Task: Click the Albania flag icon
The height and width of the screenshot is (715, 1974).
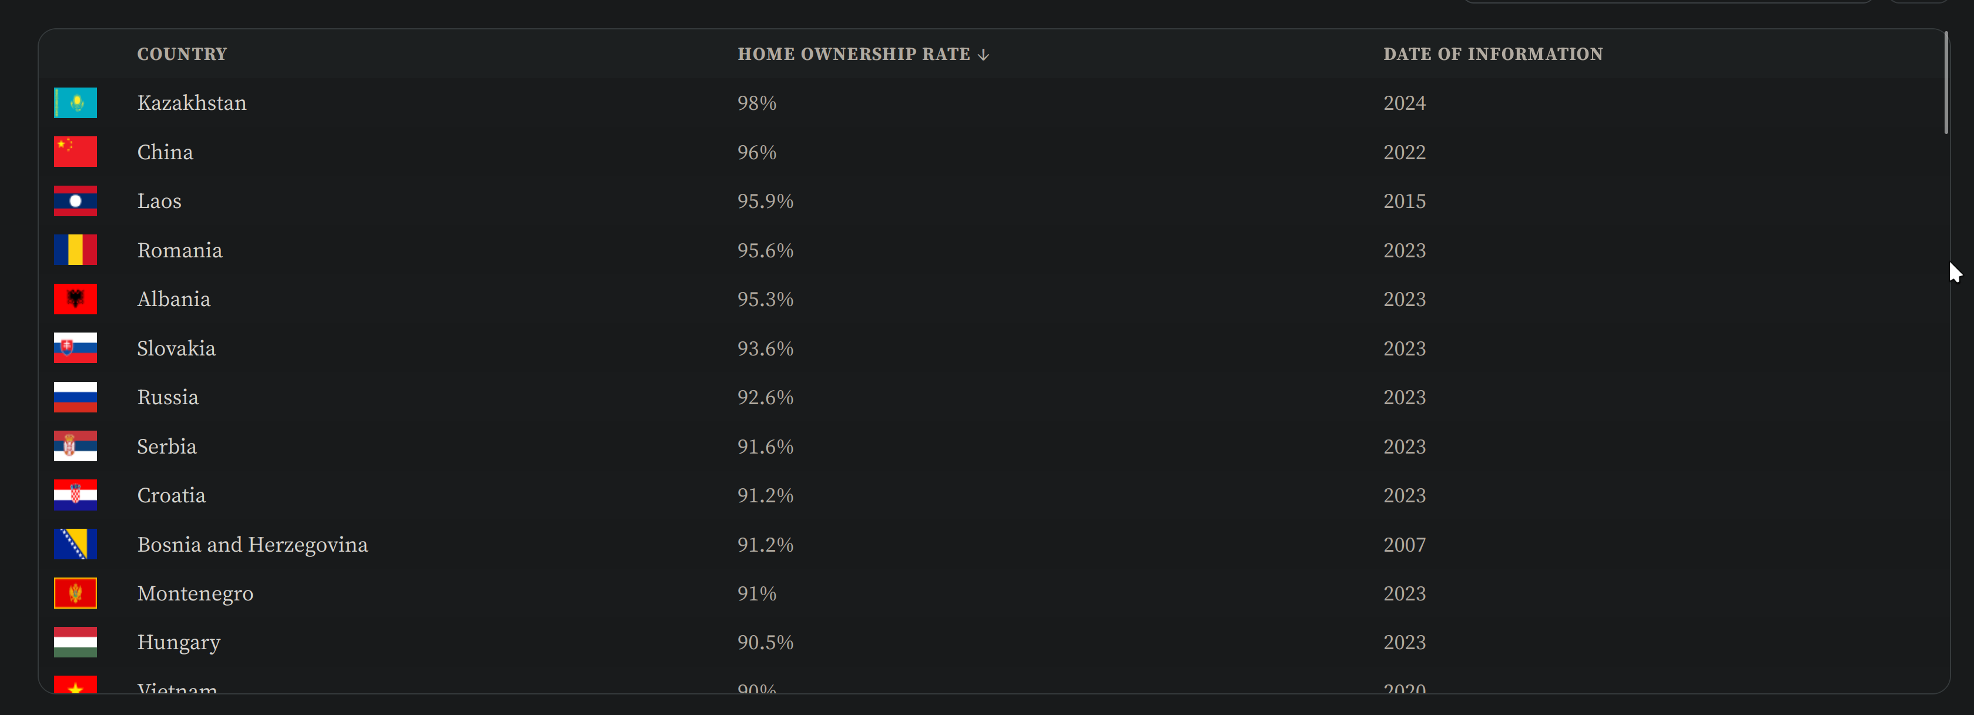Action: (75, 299)
